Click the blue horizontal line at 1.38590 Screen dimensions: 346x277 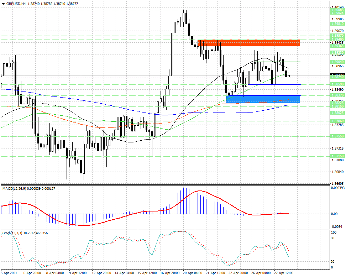coord(274,84)
